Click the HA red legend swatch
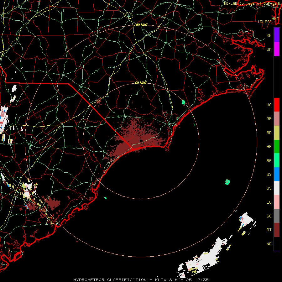The image size is (282, 282). (277, 105)
